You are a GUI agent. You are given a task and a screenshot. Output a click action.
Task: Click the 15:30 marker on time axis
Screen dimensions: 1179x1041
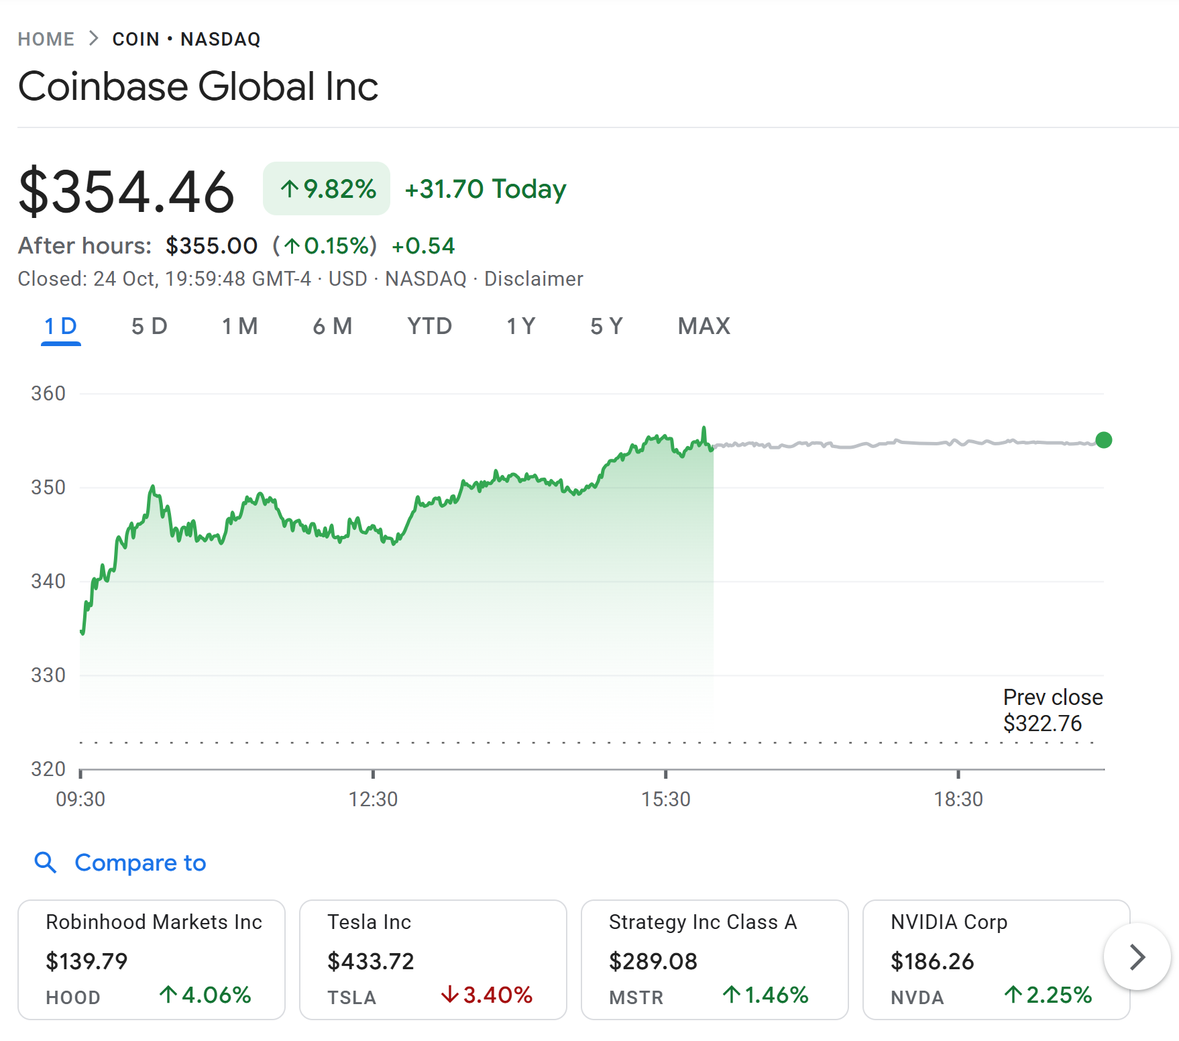tap(665, 799)
